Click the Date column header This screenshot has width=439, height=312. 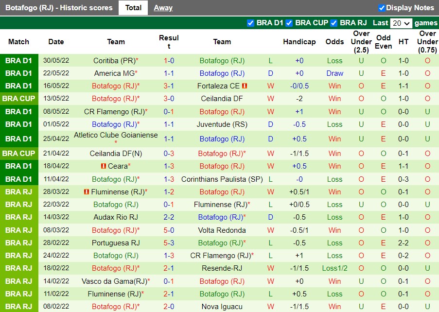pyautogui.click(x=56, y=42)
